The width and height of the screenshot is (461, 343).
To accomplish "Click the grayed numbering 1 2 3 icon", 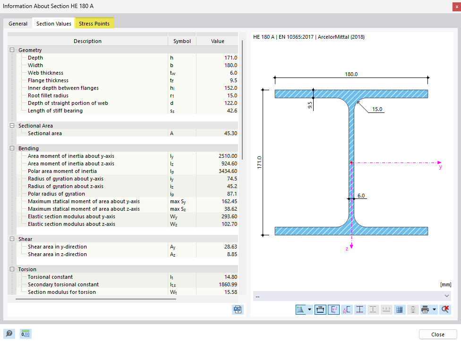I will coord(386,309).
